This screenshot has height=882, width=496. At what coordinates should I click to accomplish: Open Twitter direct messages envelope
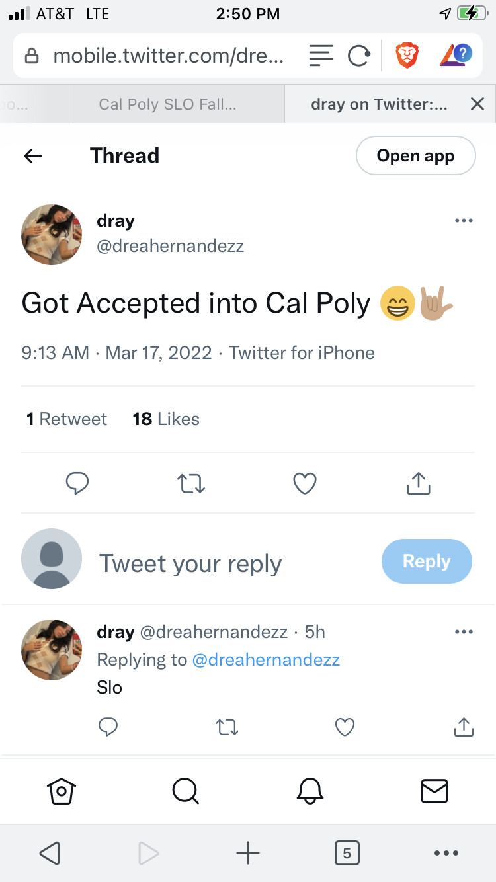pyautogui.click(x=434, y=790)
